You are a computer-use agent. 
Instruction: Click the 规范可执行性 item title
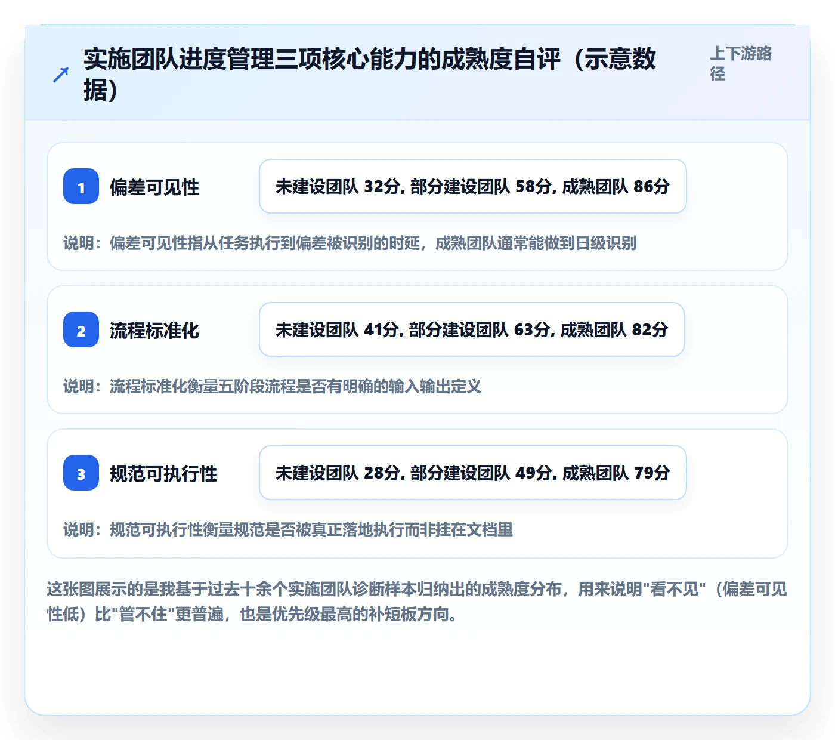click(163, 474)
